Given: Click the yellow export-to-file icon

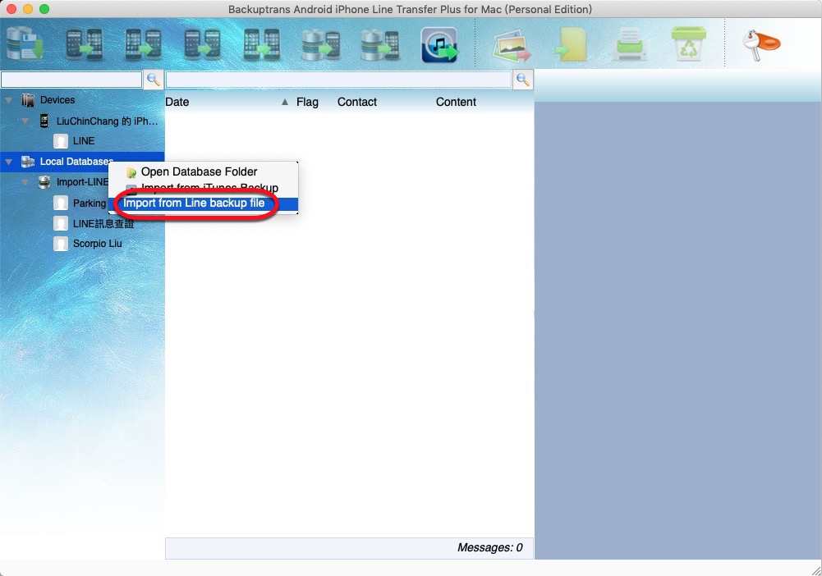Looking at the screenshot, I should tap(572, 44).
